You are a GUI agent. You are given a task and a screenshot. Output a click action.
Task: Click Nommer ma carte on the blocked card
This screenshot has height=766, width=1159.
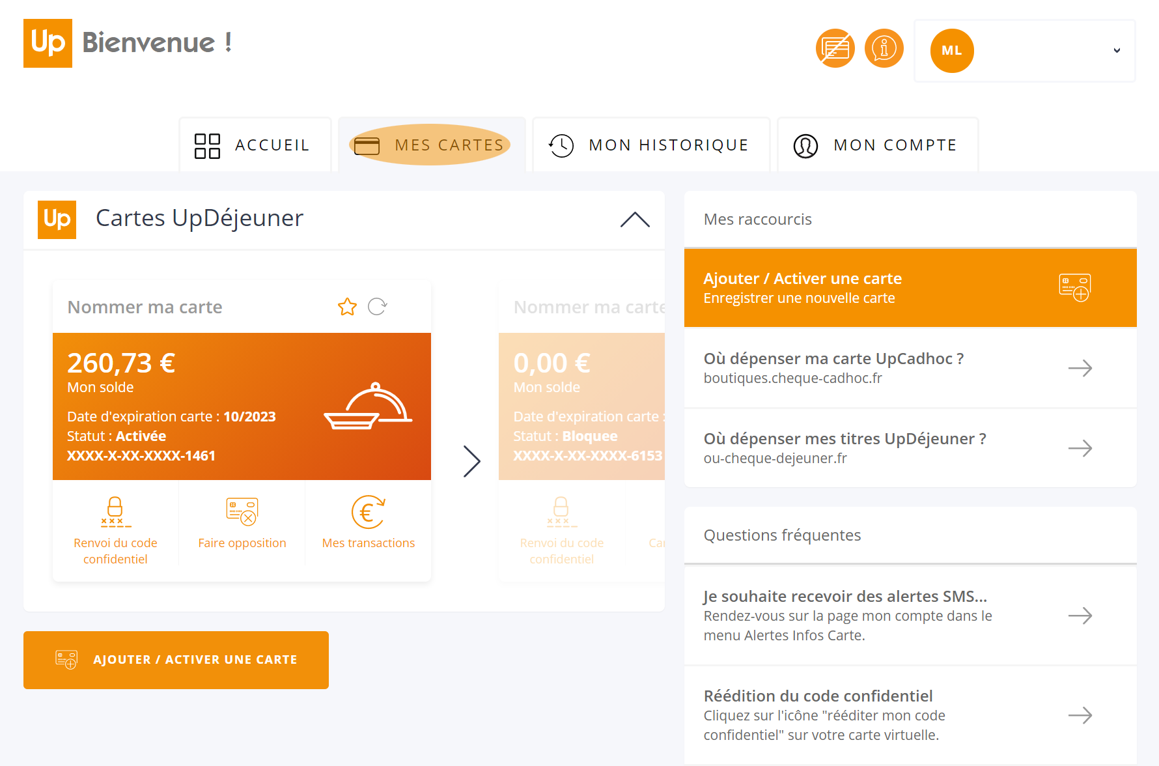point(589,307)
